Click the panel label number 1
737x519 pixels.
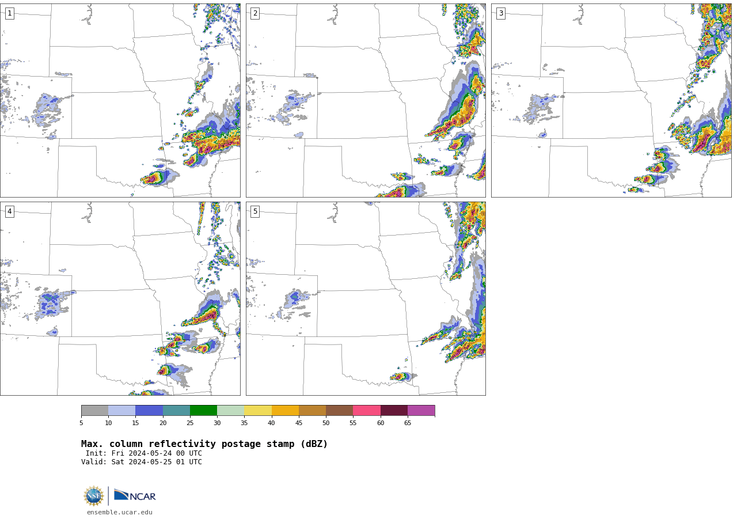tap(9, 13)
